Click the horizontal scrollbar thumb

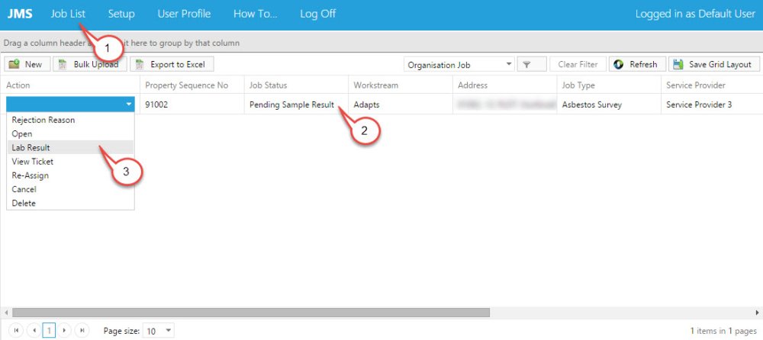[x=251, y=313]
